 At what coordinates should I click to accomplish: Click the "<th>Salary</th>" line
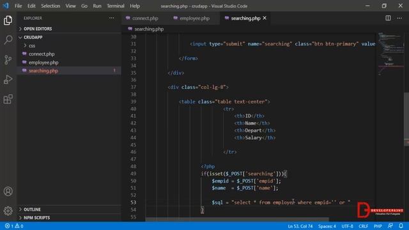(254, 138)
